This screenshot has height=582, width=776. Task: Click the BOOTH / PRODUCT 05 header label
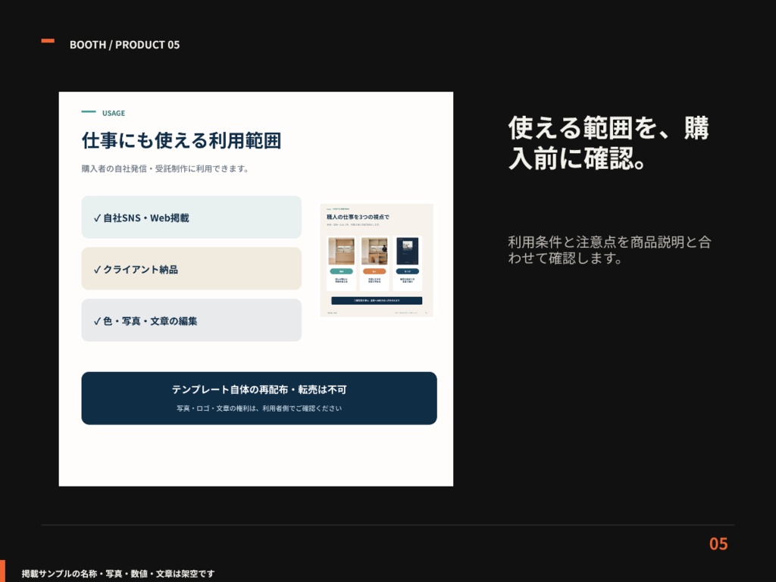(125, 45)
